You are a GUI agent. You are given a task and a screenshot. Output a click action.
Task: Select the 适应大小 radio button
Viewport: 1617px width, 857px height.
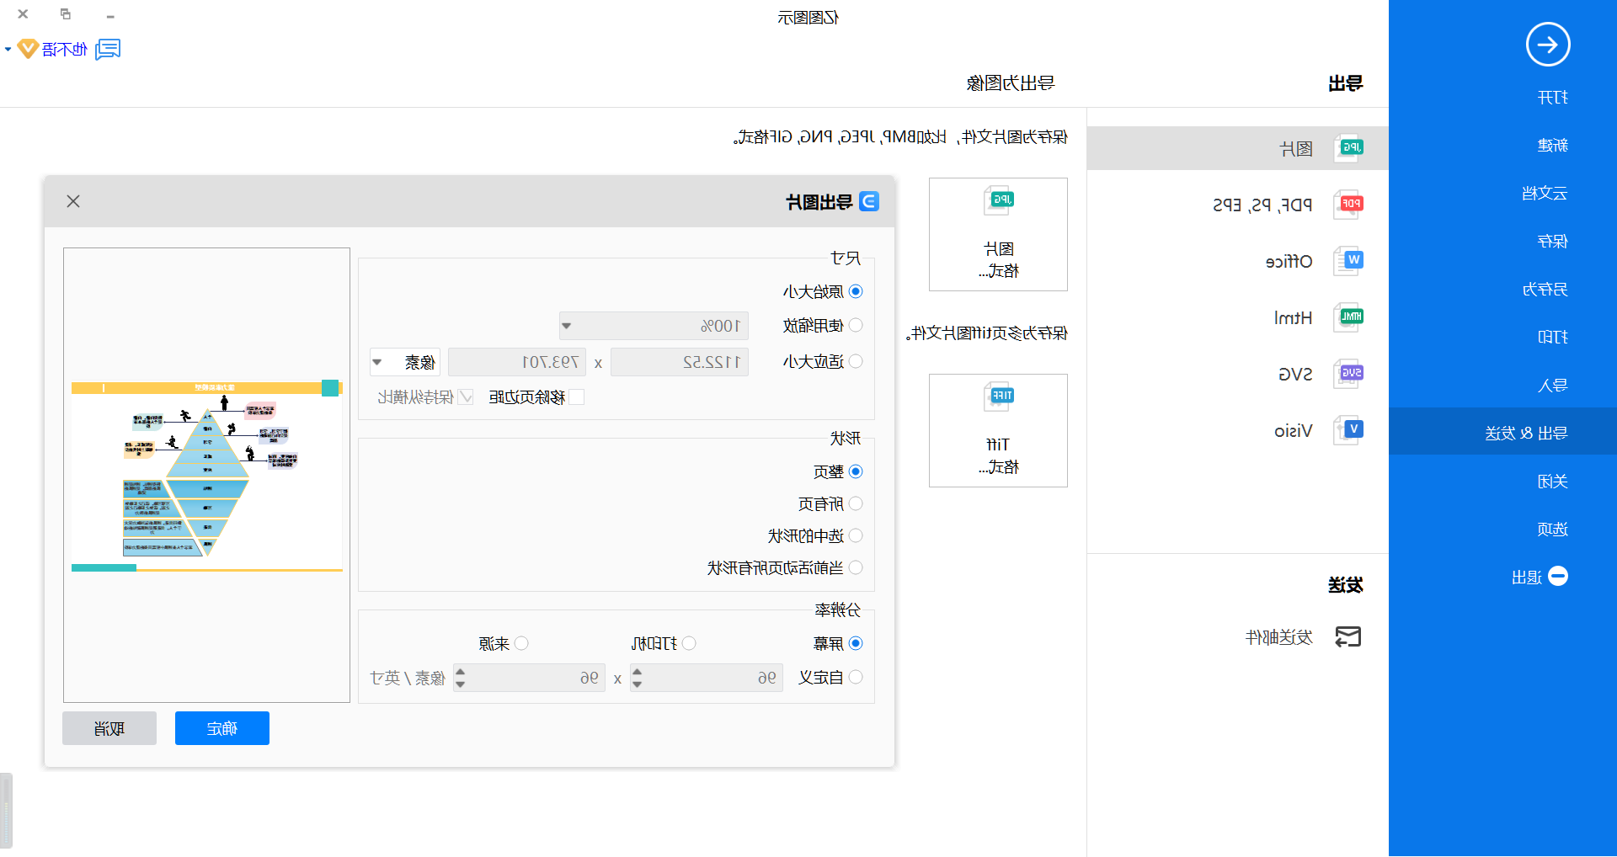(x=856, y=361)
